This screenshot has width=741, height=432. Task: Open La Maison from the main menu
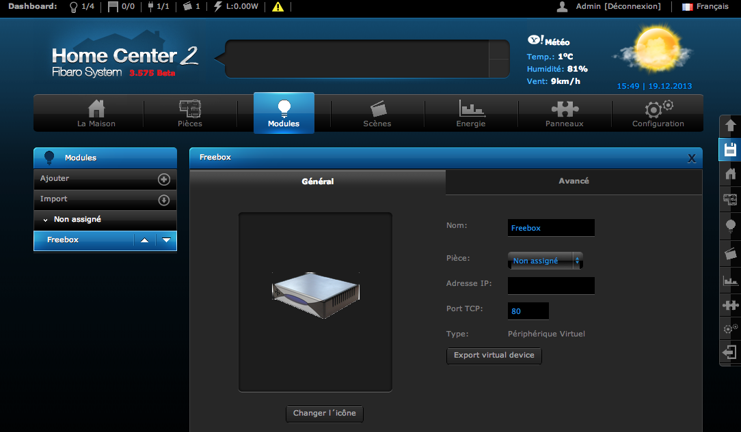96,113
